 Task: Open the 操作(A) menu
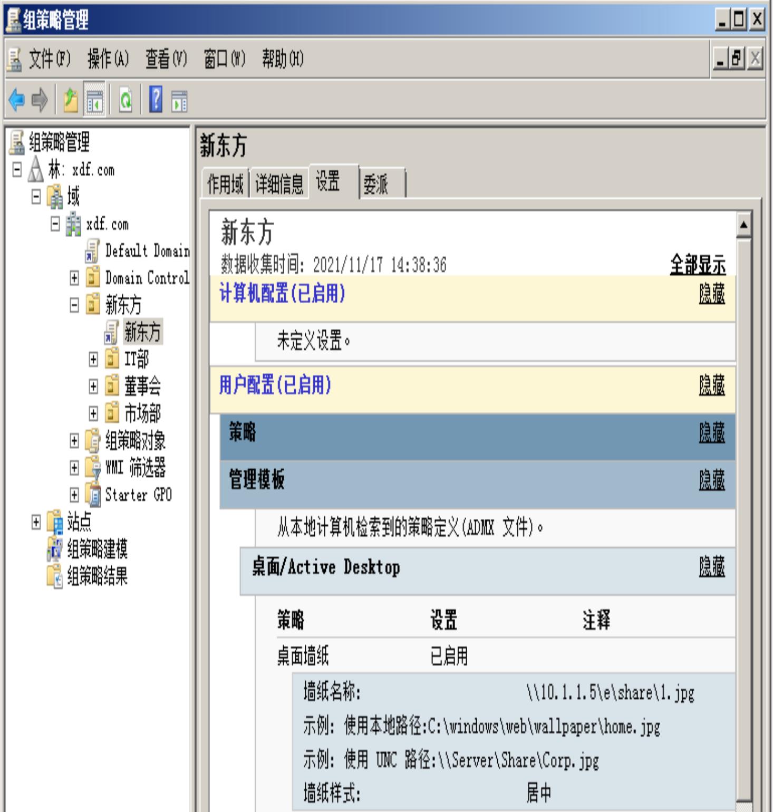click(108, 59)
